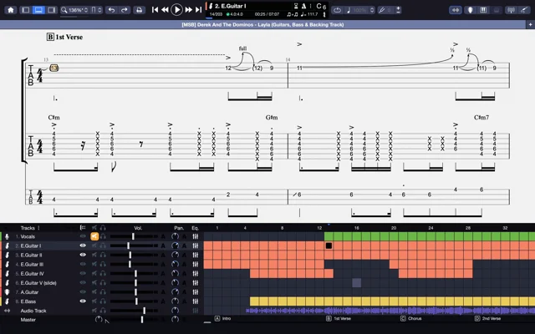
Task: Click the Undo arrow in toolbar
Action: [x=112, y=10]
